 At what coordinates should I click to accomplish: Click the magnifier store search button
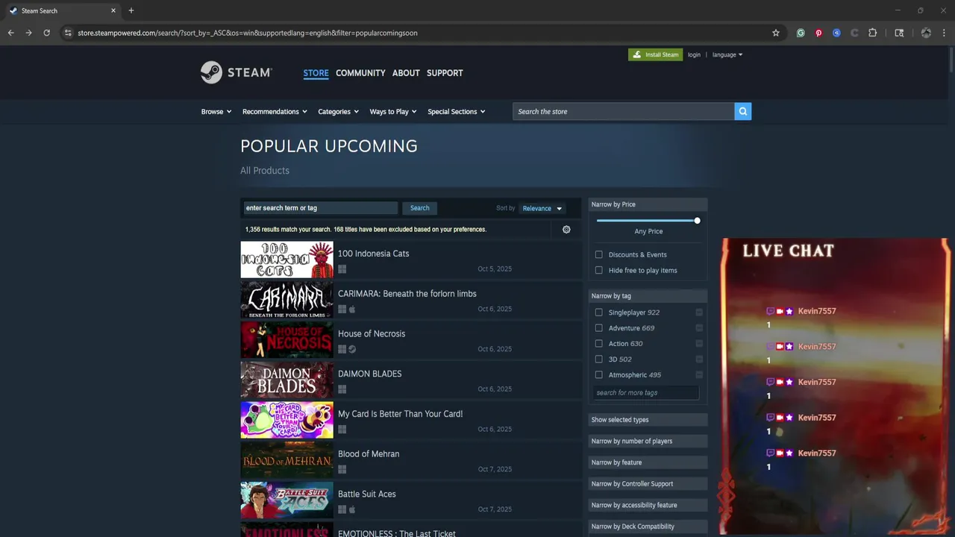coord(742,111)
